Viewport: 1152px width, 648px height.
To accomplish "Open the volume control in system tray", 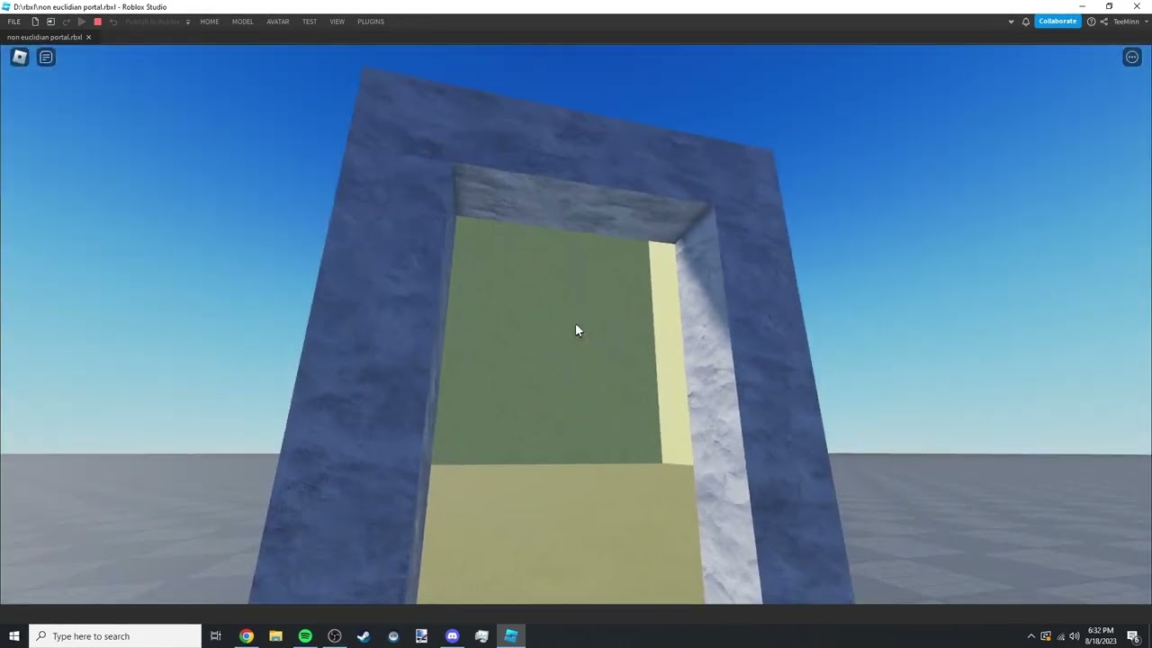I will point(1074,636).
